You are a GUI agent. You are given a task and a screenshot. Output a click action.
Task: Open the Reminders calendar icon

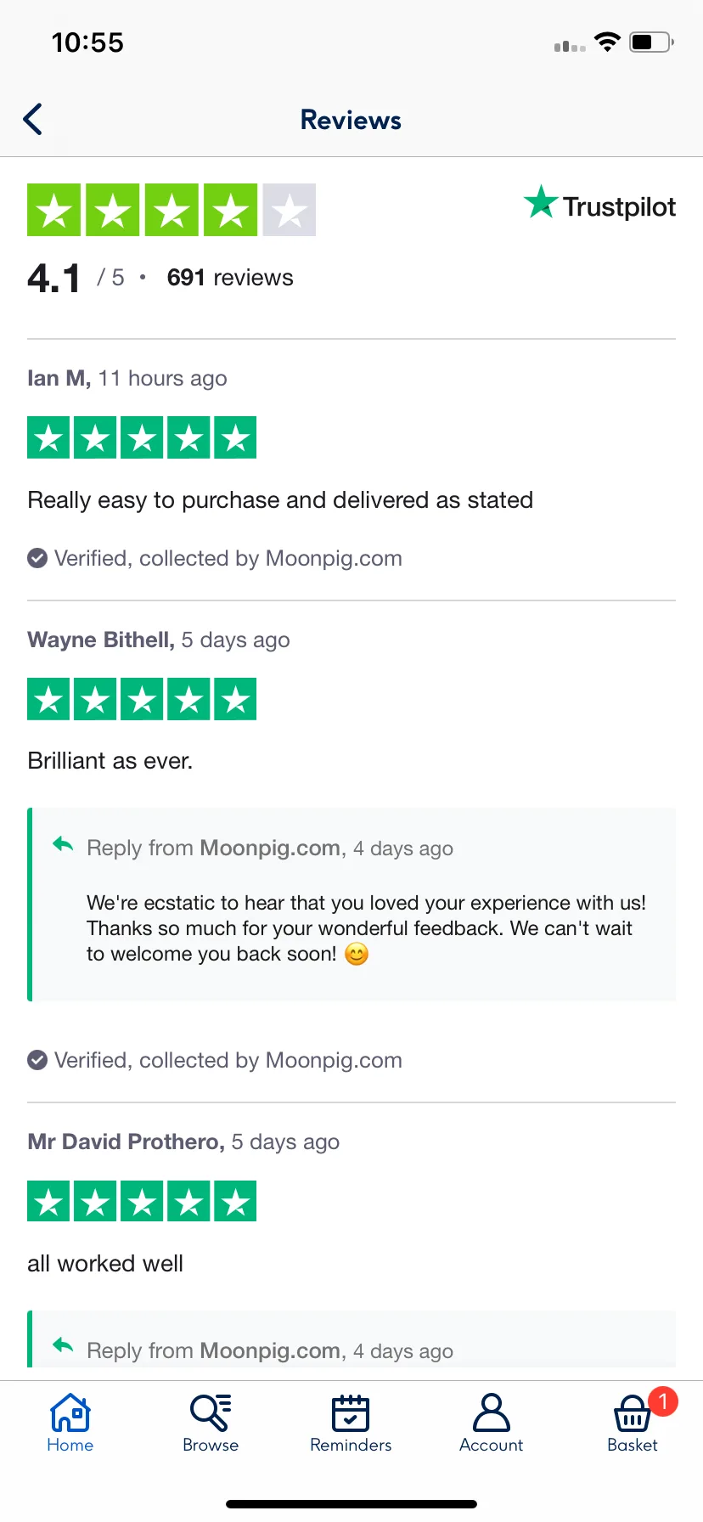[351, 1413]
